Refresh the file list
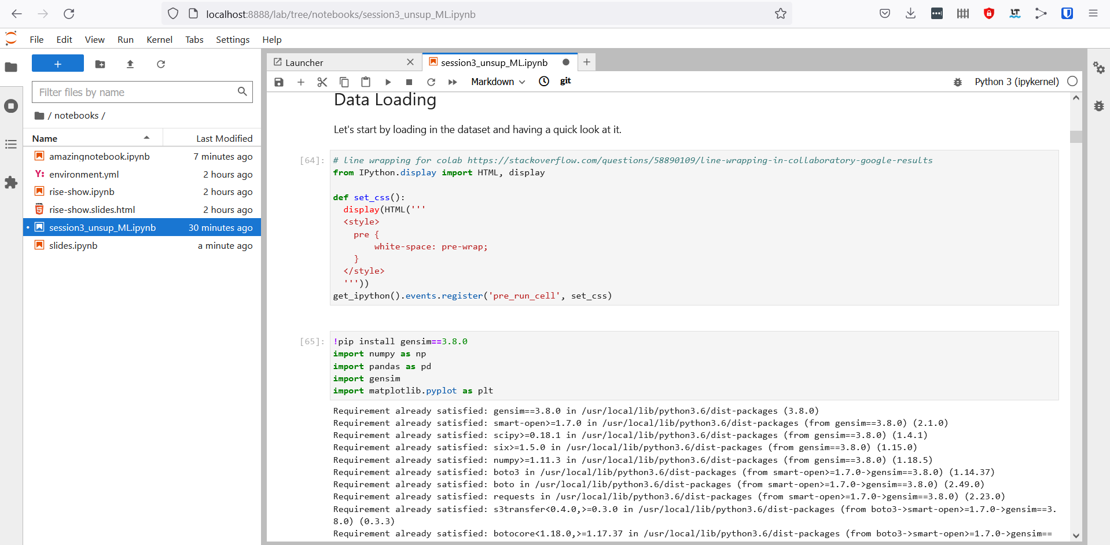This screenshot has width=1110, height=545. tap(161, 64)
